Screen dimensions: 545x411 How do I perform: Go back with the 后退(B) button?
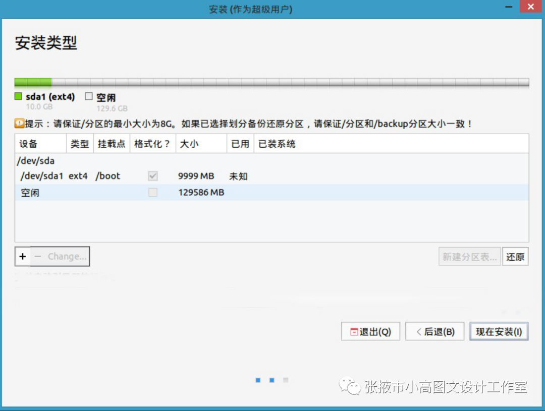434,331
